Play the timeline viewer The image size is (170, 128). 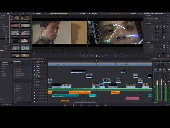(117, 53)
